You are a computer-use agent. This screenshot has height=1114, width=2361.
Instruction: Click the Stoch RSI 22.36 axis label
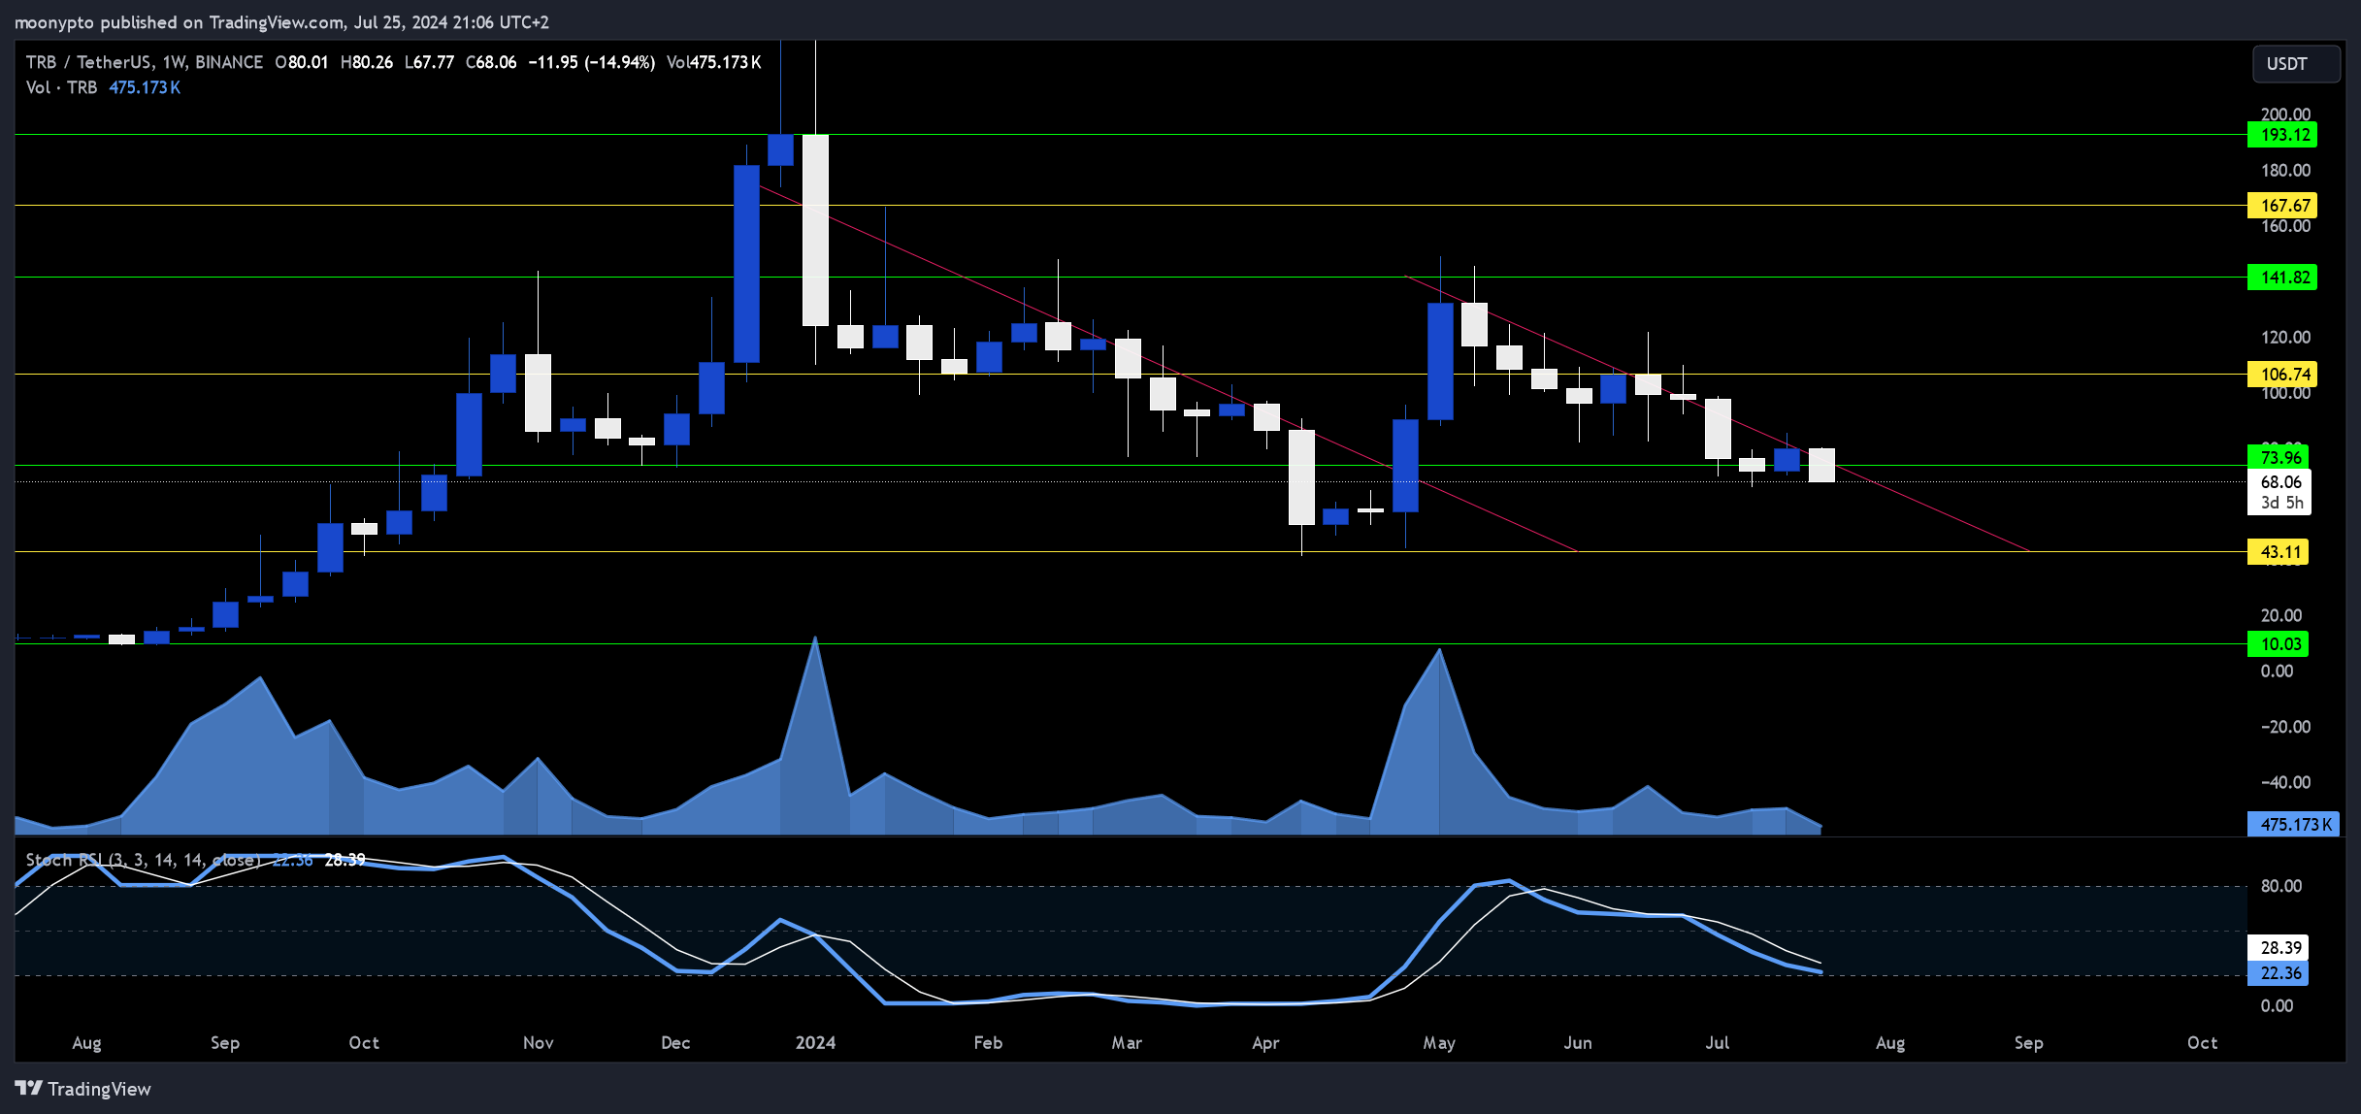[2278, 972]
